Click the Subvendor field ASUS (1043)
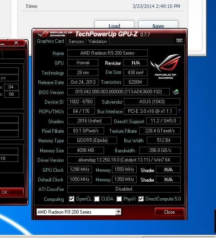Image resolution: width=216 pixels, height=238 pixels. coord(152,102)
